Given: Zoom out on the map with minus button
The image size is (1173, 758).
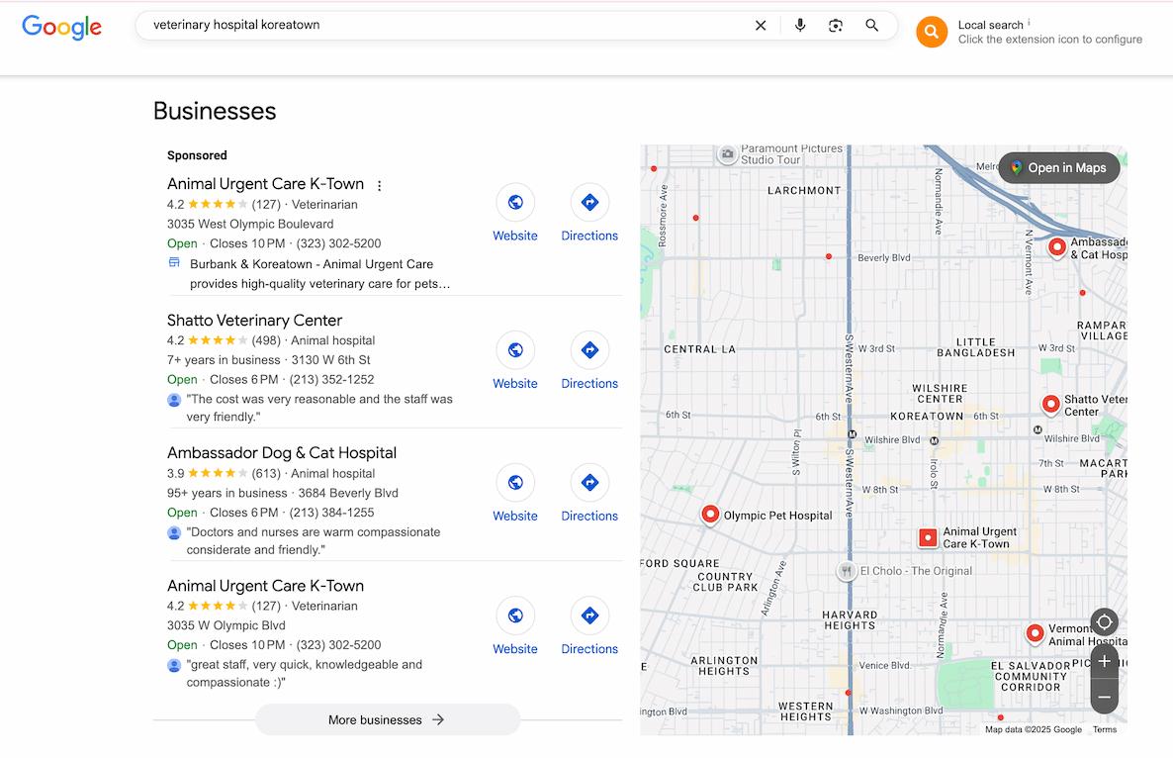Looking at the screenshot, I should pos(1104,698).
